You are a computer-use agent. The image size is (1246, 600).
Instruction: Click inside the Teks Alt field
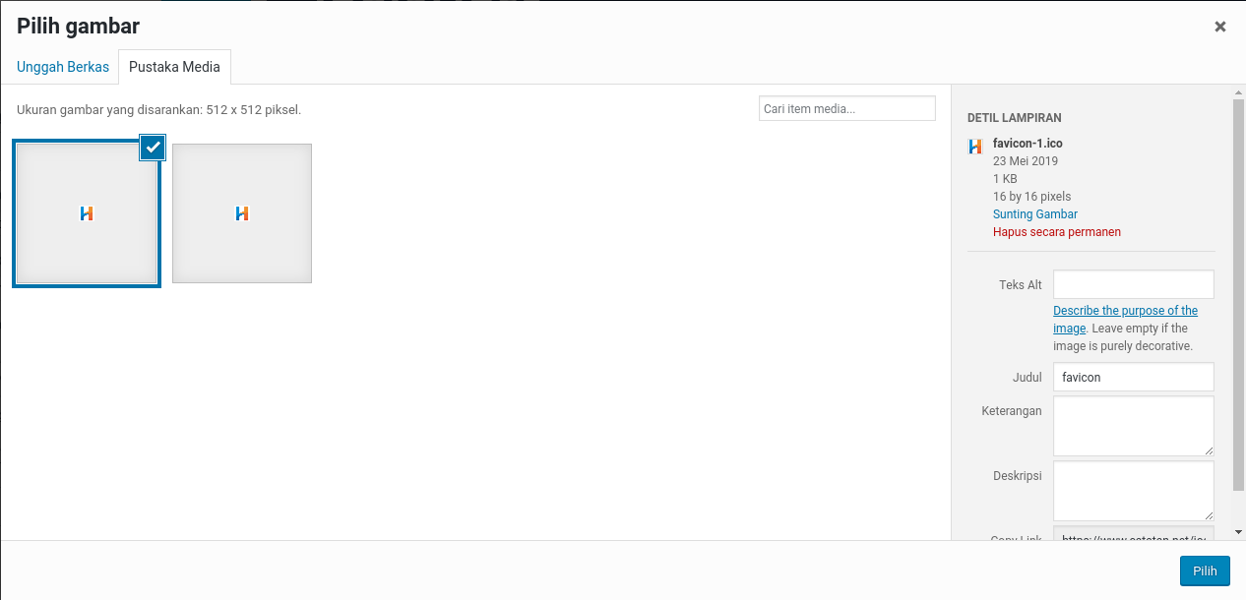[1133, 284]
